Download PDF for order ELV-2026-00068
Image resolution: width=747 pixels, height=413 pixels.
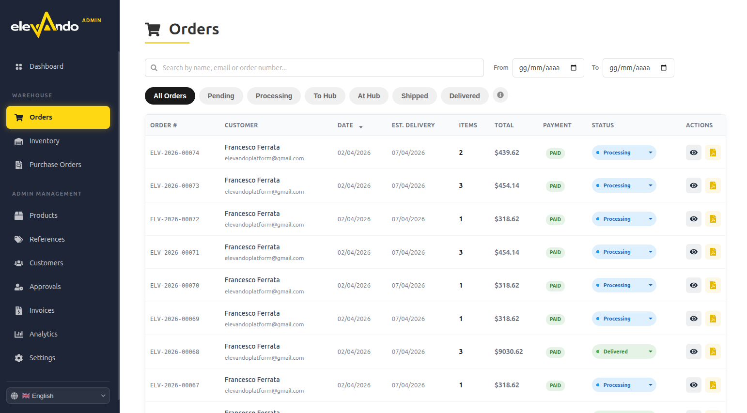[713, 352]
